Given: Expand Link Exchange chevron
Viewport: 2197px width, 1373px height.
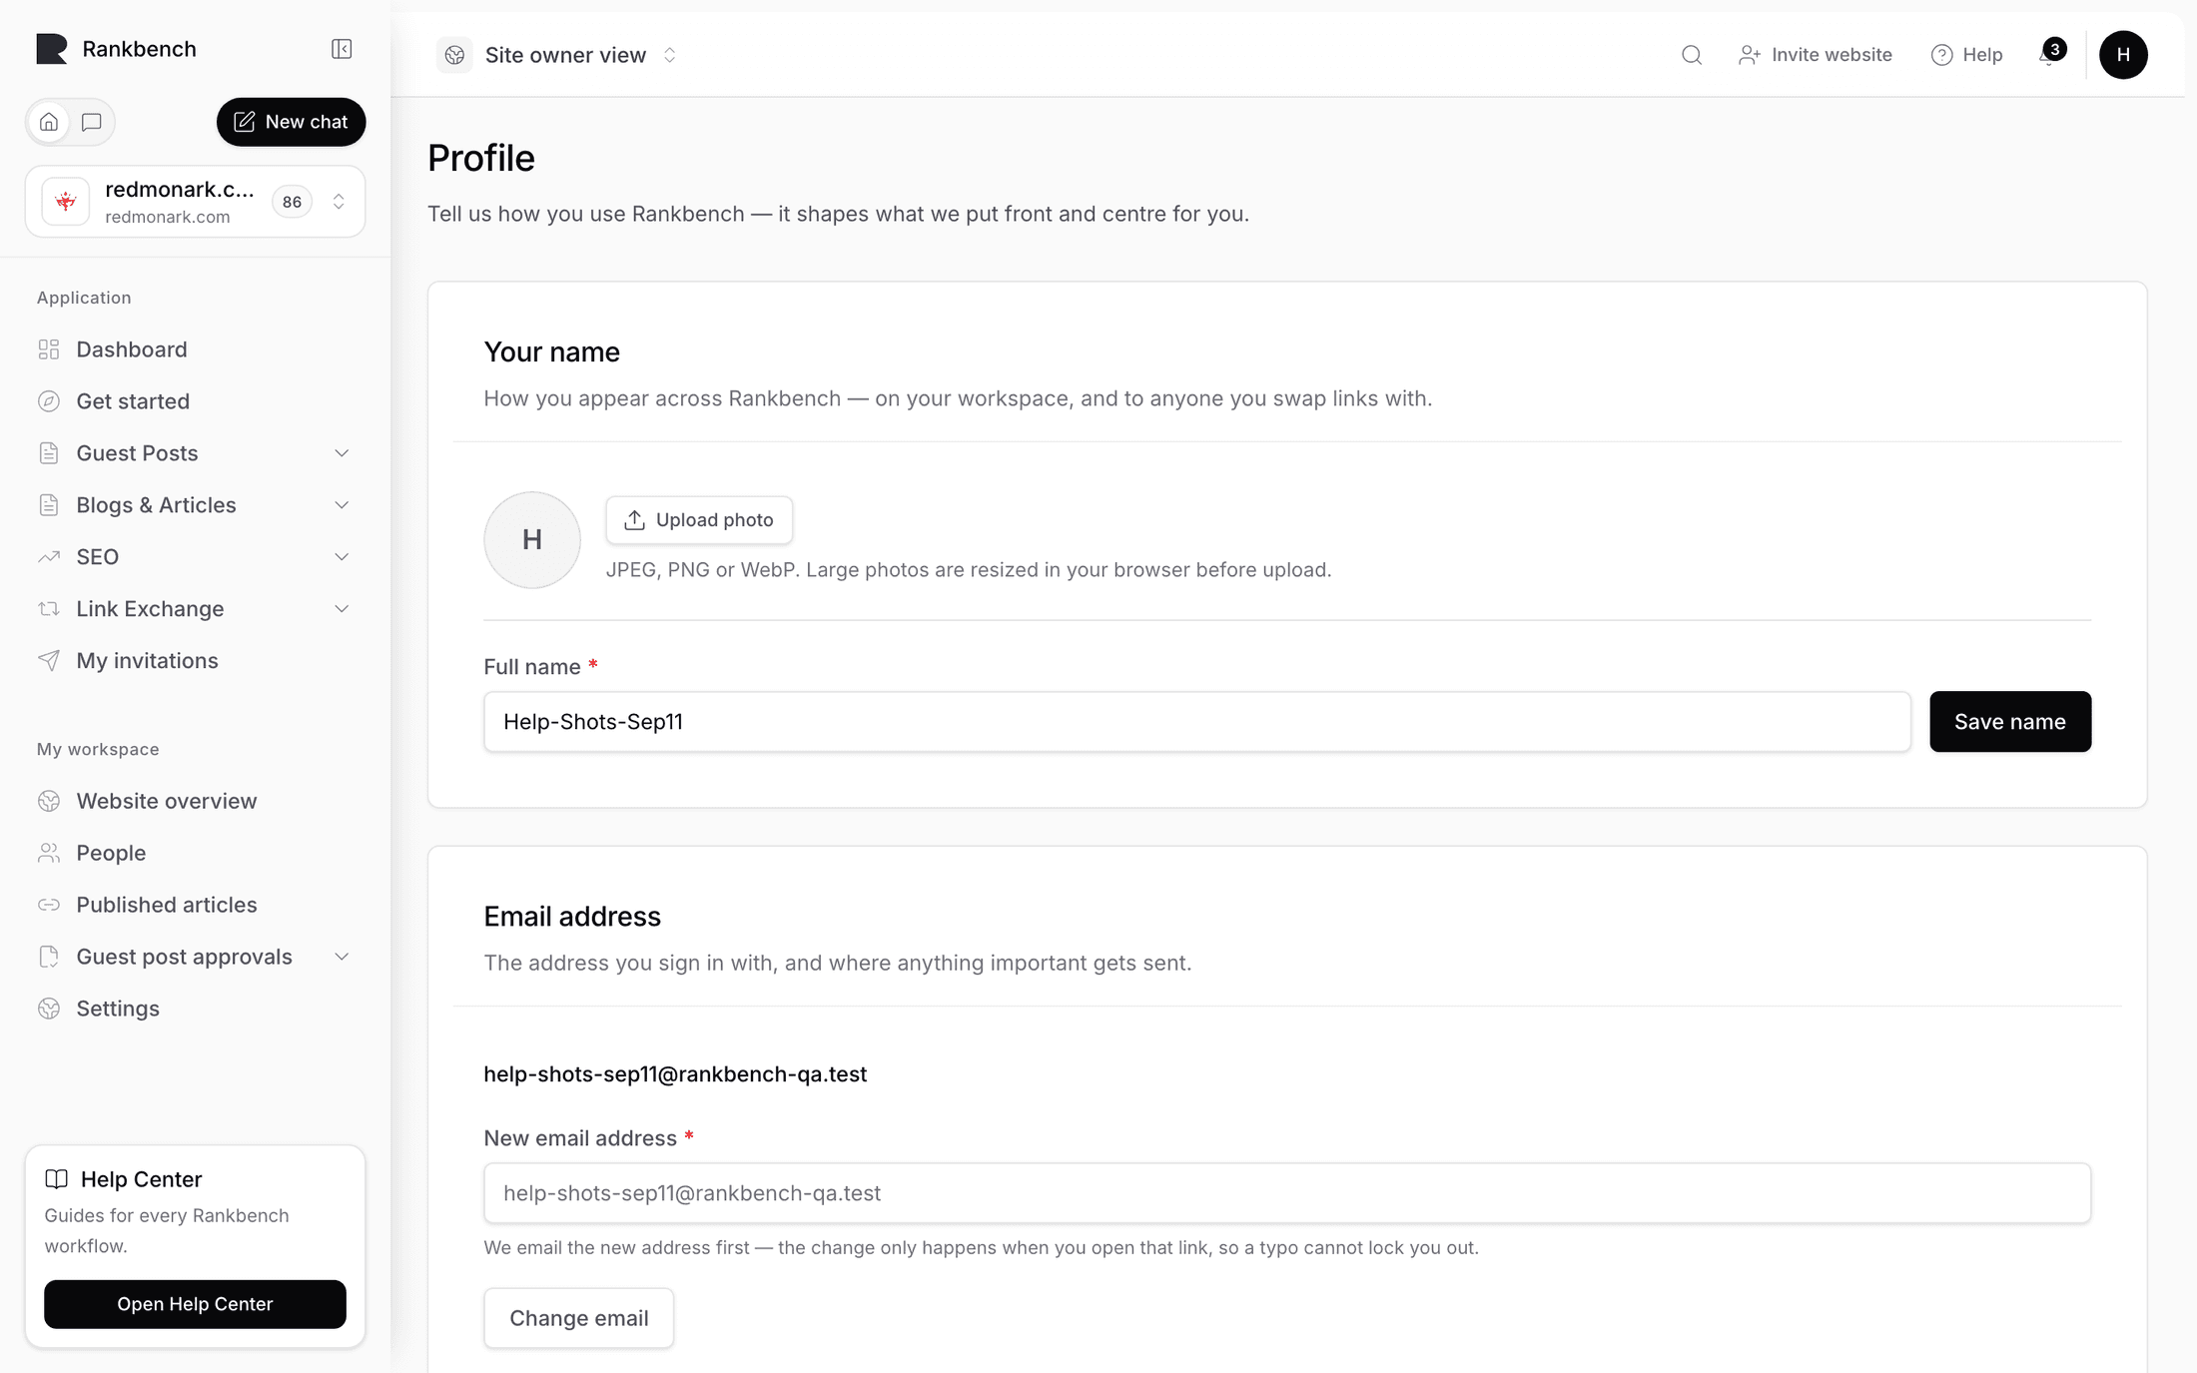Looking at the screenshot, I should point(342,609).
